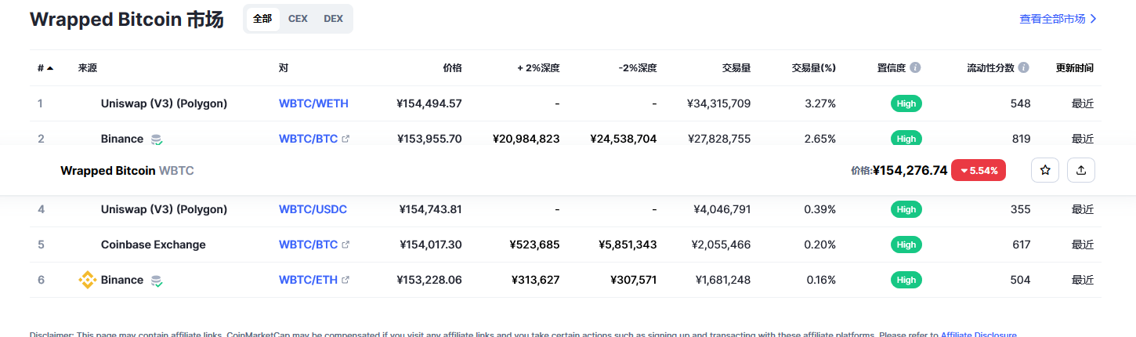
Task: Click volume ¥1,681,248
Action: (x=722, y=280)
